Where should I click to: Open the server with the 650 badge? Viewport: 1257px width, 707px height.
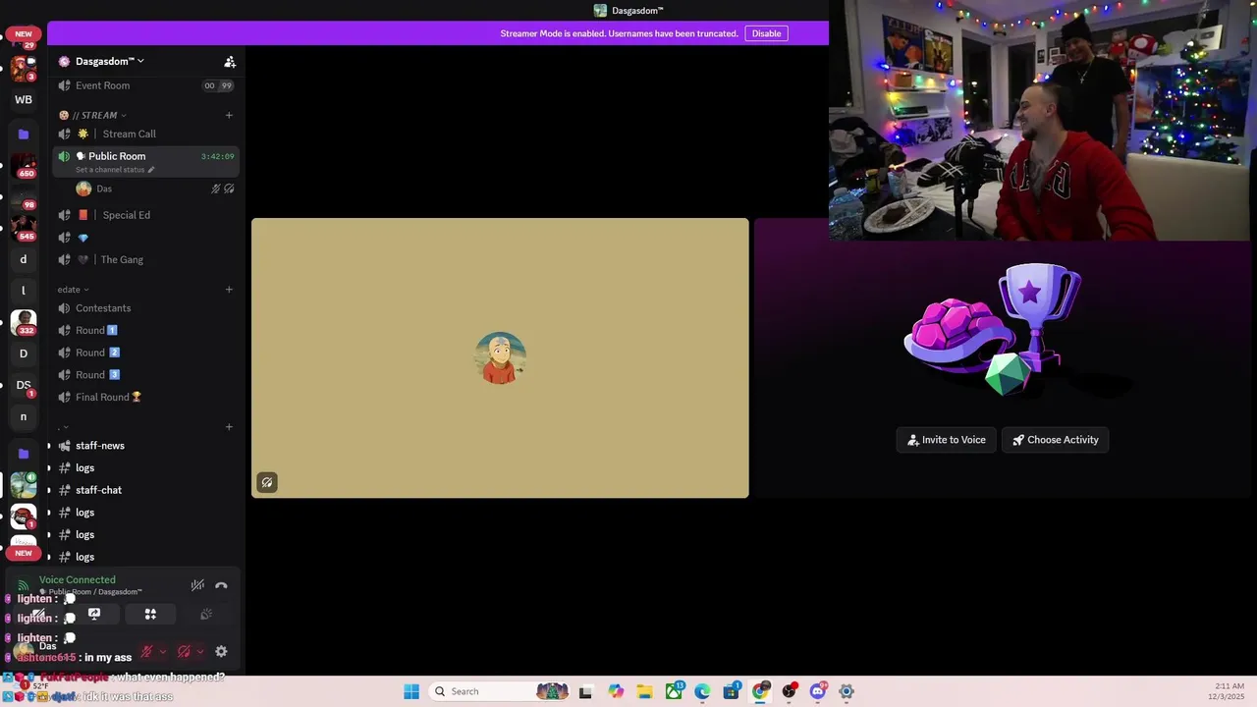coord(24,165)
